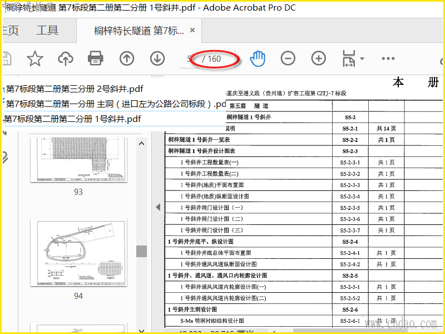
Task: Click the 共14页 page count cell
Action: (386, 129)
